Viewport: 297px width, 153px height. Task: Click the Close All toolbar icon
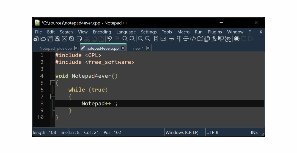click(x=71, y=39)
